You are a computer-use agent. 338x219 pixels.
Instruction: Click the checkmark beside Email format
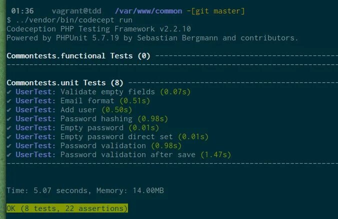click(9, 101)
